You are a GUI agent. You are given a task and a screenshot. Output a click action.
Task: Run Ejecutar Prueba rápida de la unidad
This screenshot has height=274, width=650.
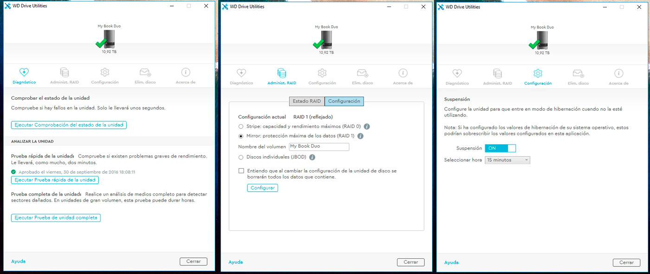click(55, 180)
